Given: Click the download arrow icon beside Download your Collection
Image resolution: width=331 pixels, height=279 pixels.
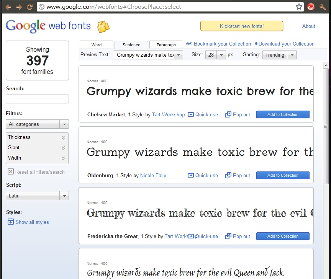Looking at the screenshot, I should tap(256, 44).
